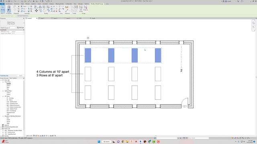Open the Select panel dropdown under Modify
Image resolution: width=257 pixels, height=144 pixels.
click(x=3, y=13)
